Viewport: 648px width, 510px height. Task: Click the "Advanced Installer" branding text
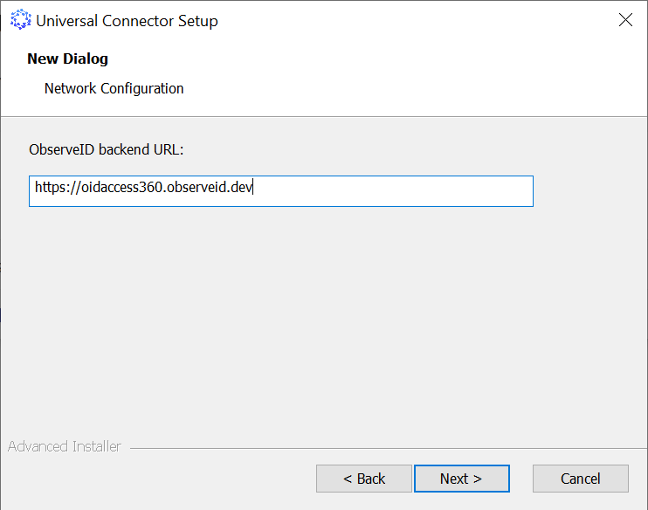point(64,447)
